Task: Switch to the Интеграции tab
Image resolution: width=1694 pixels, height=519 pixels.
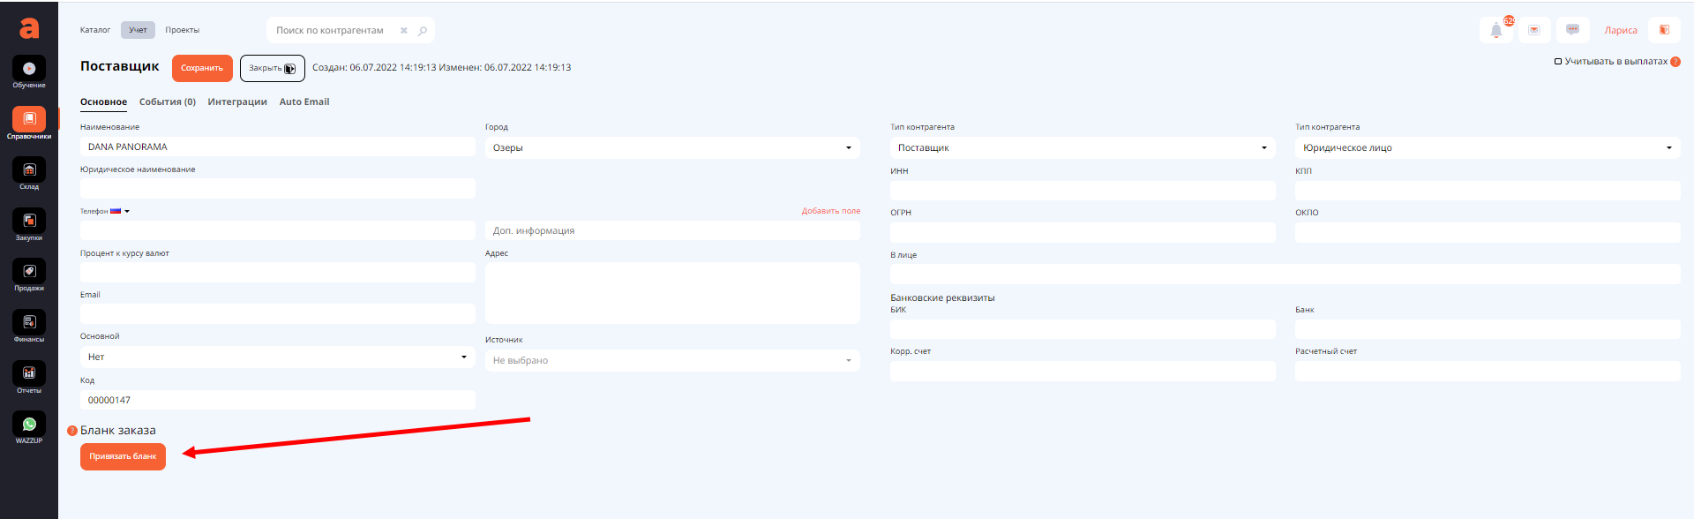Action: tap(237, 102)
